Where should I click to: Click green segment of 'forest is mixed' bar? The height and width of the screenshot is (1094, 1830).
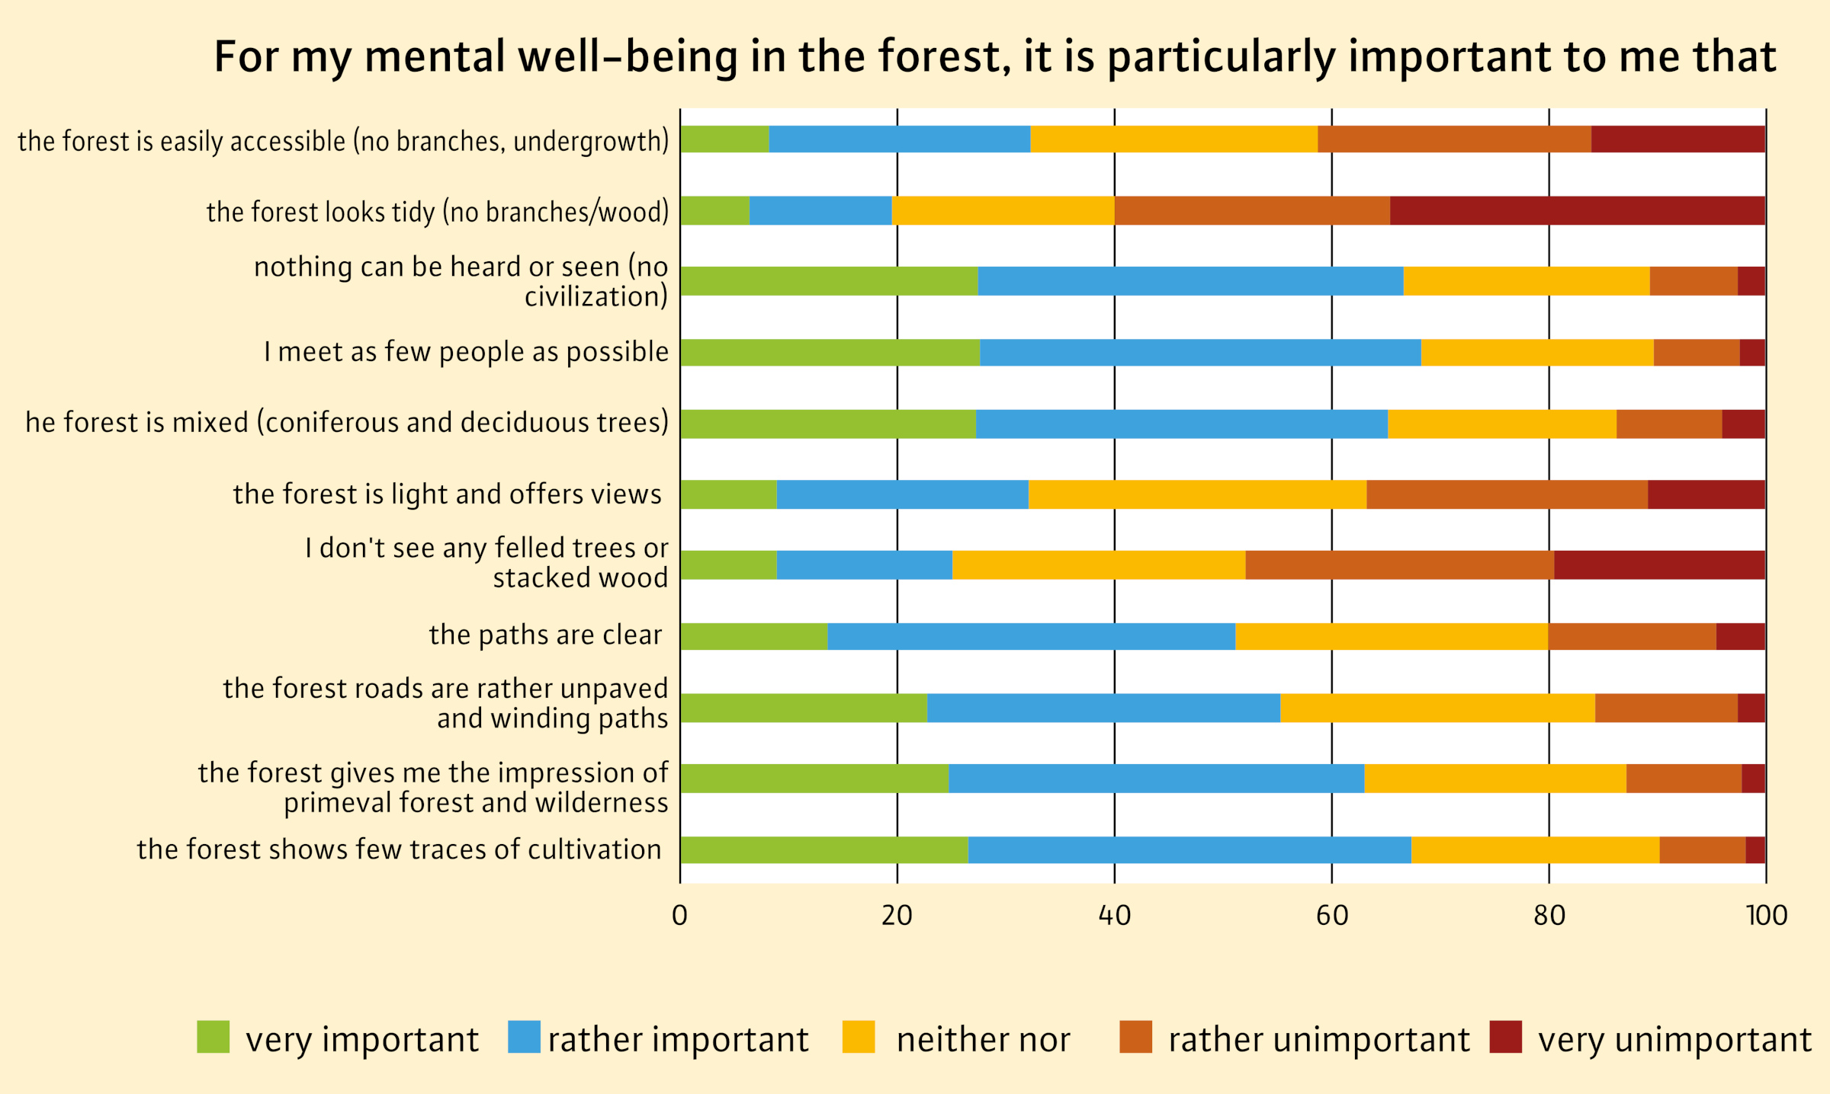(x=827, y=424)
